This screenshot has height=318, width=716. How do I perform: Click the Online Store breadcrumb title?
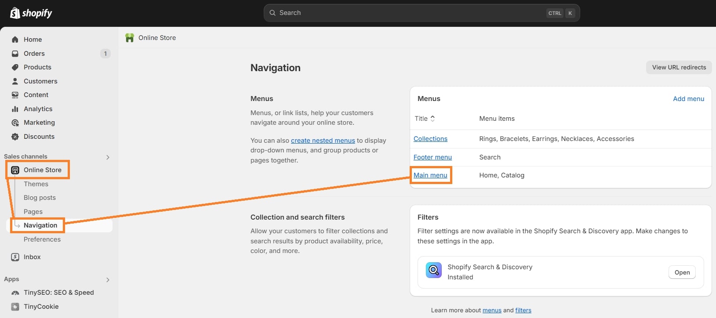tap(157, 38)
